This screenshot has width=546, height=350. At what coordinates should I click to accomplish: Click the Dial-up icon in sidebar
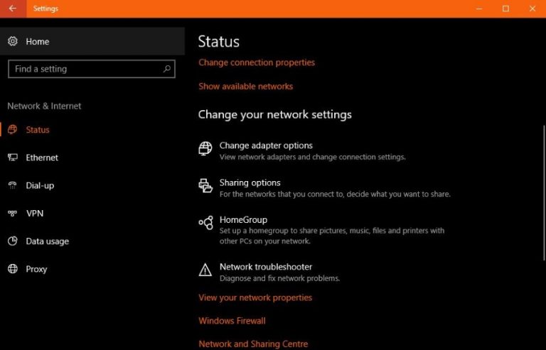[x=13, y=185]
